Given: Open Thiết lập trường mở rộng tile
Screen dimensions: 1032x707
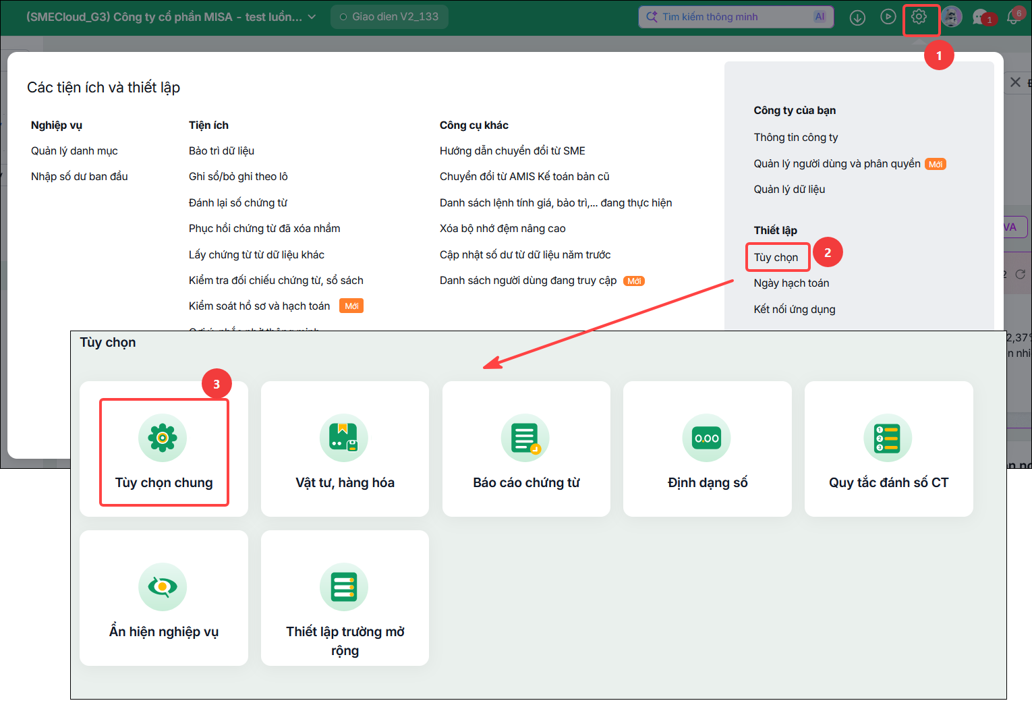Looking at the screenshot, I should [x=345, y=598].
